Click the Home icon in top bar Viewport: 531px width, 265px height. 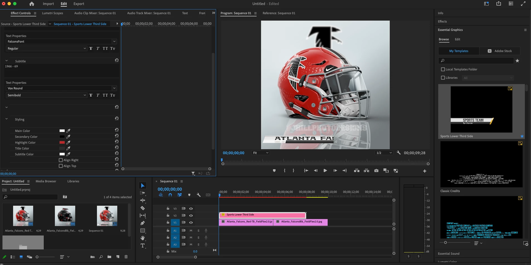click(32, 4)
